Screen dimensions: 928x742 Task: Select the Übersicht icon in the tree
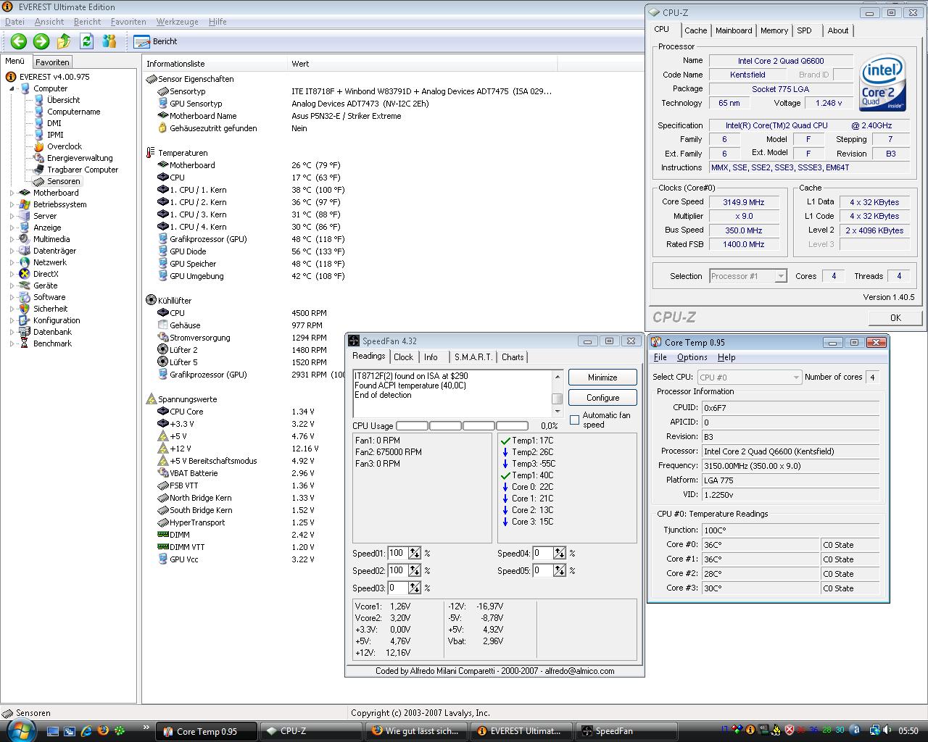coord(39,100)
